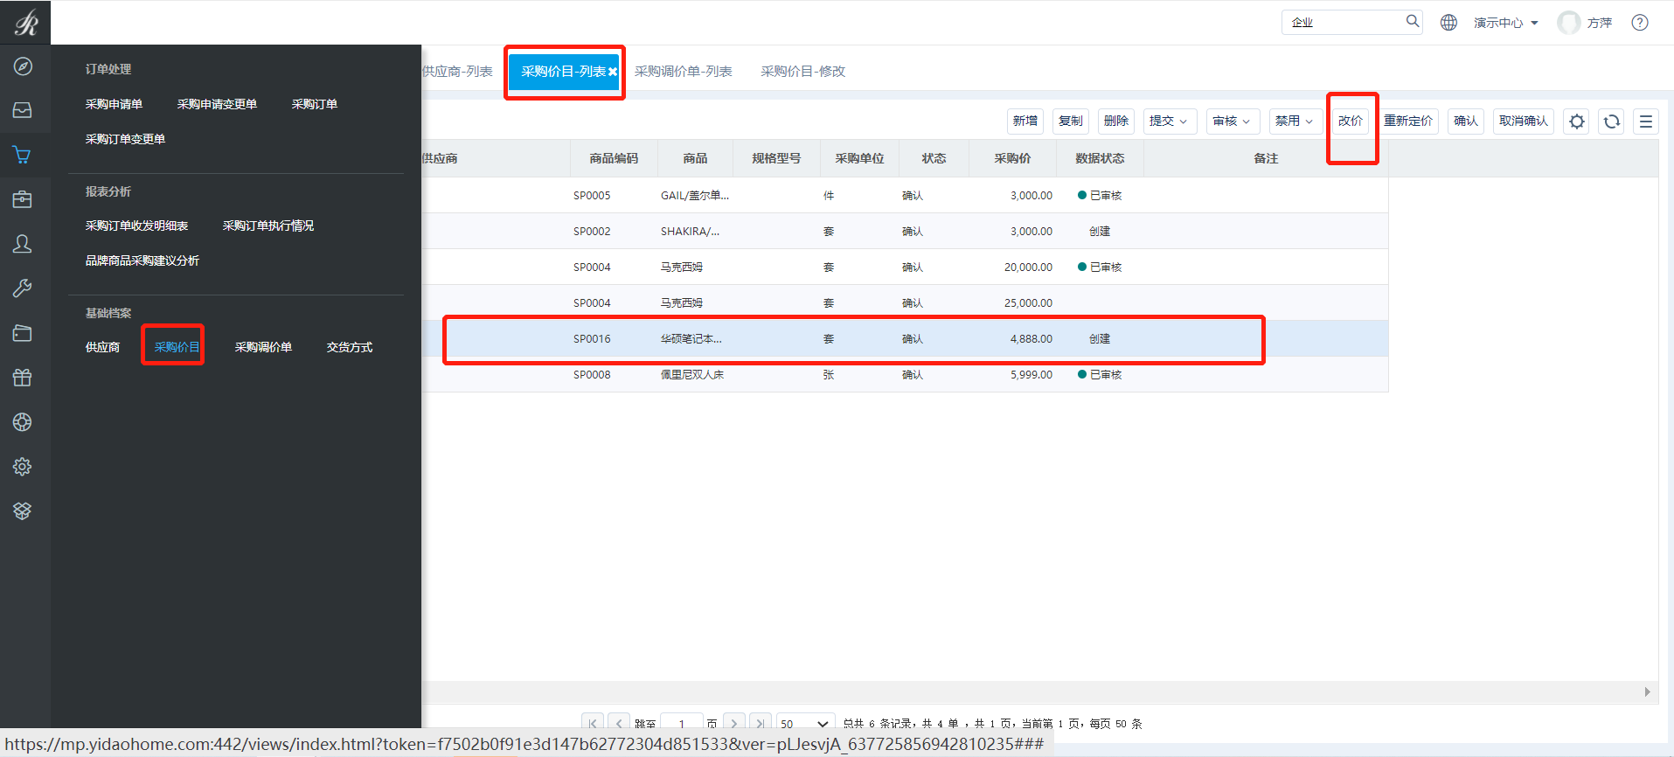Sort by 采购价 column header

[1012, 158]
